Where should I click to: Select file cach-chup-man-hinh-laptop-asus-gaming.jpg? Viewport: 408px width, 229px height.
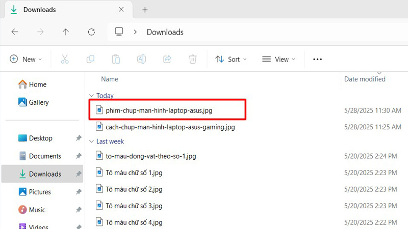[x=170, y=127]
